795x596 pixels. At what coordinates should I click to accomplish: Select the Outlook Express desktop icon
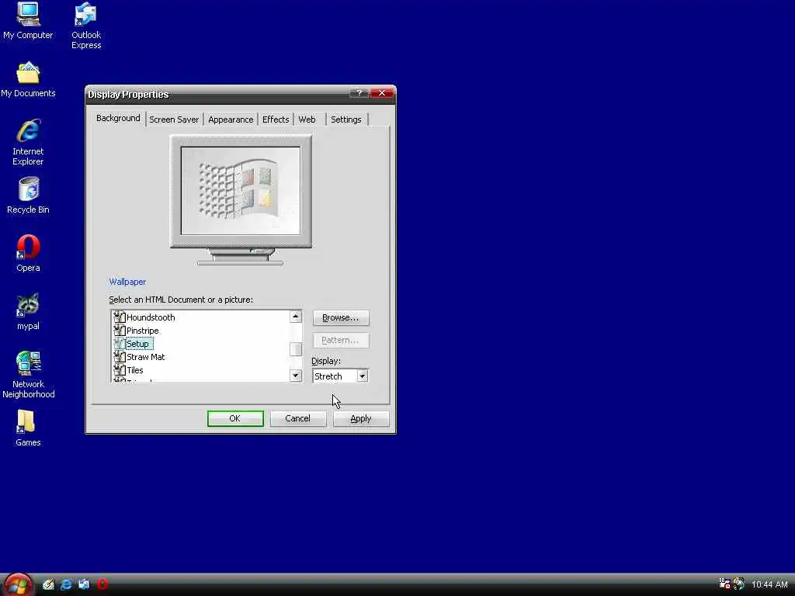tap(86, 26)
